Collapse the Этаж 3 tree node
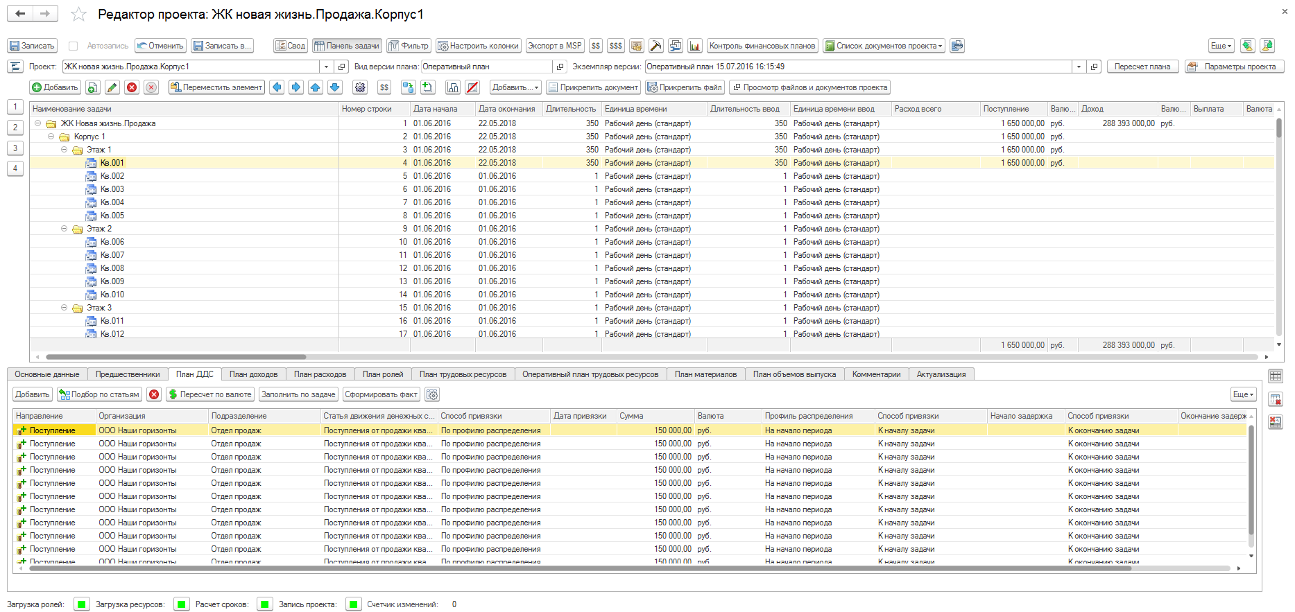This screenshot has height=612, width=1295. click(x=64, y=308)
